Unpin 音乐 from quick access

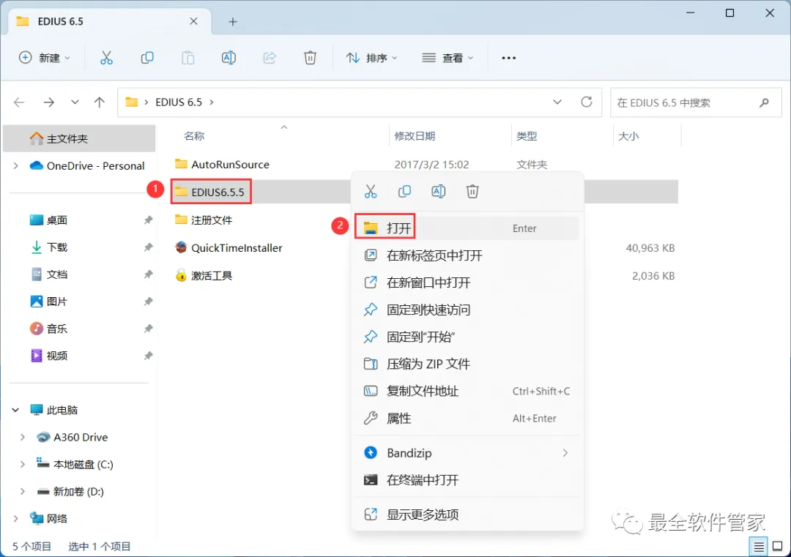pyautogui.click(x=148, y=329)
